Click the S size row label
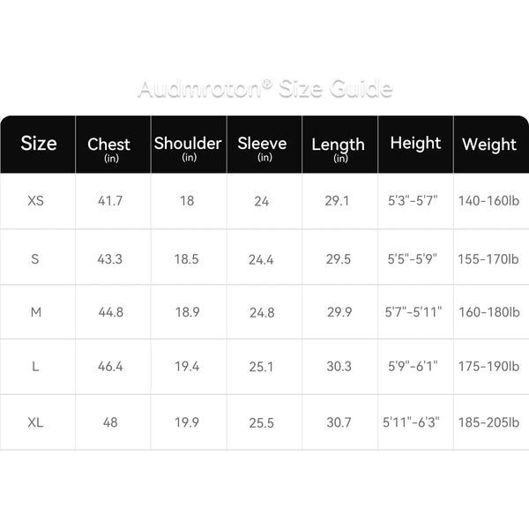The image size is (529, 529). 35,259
